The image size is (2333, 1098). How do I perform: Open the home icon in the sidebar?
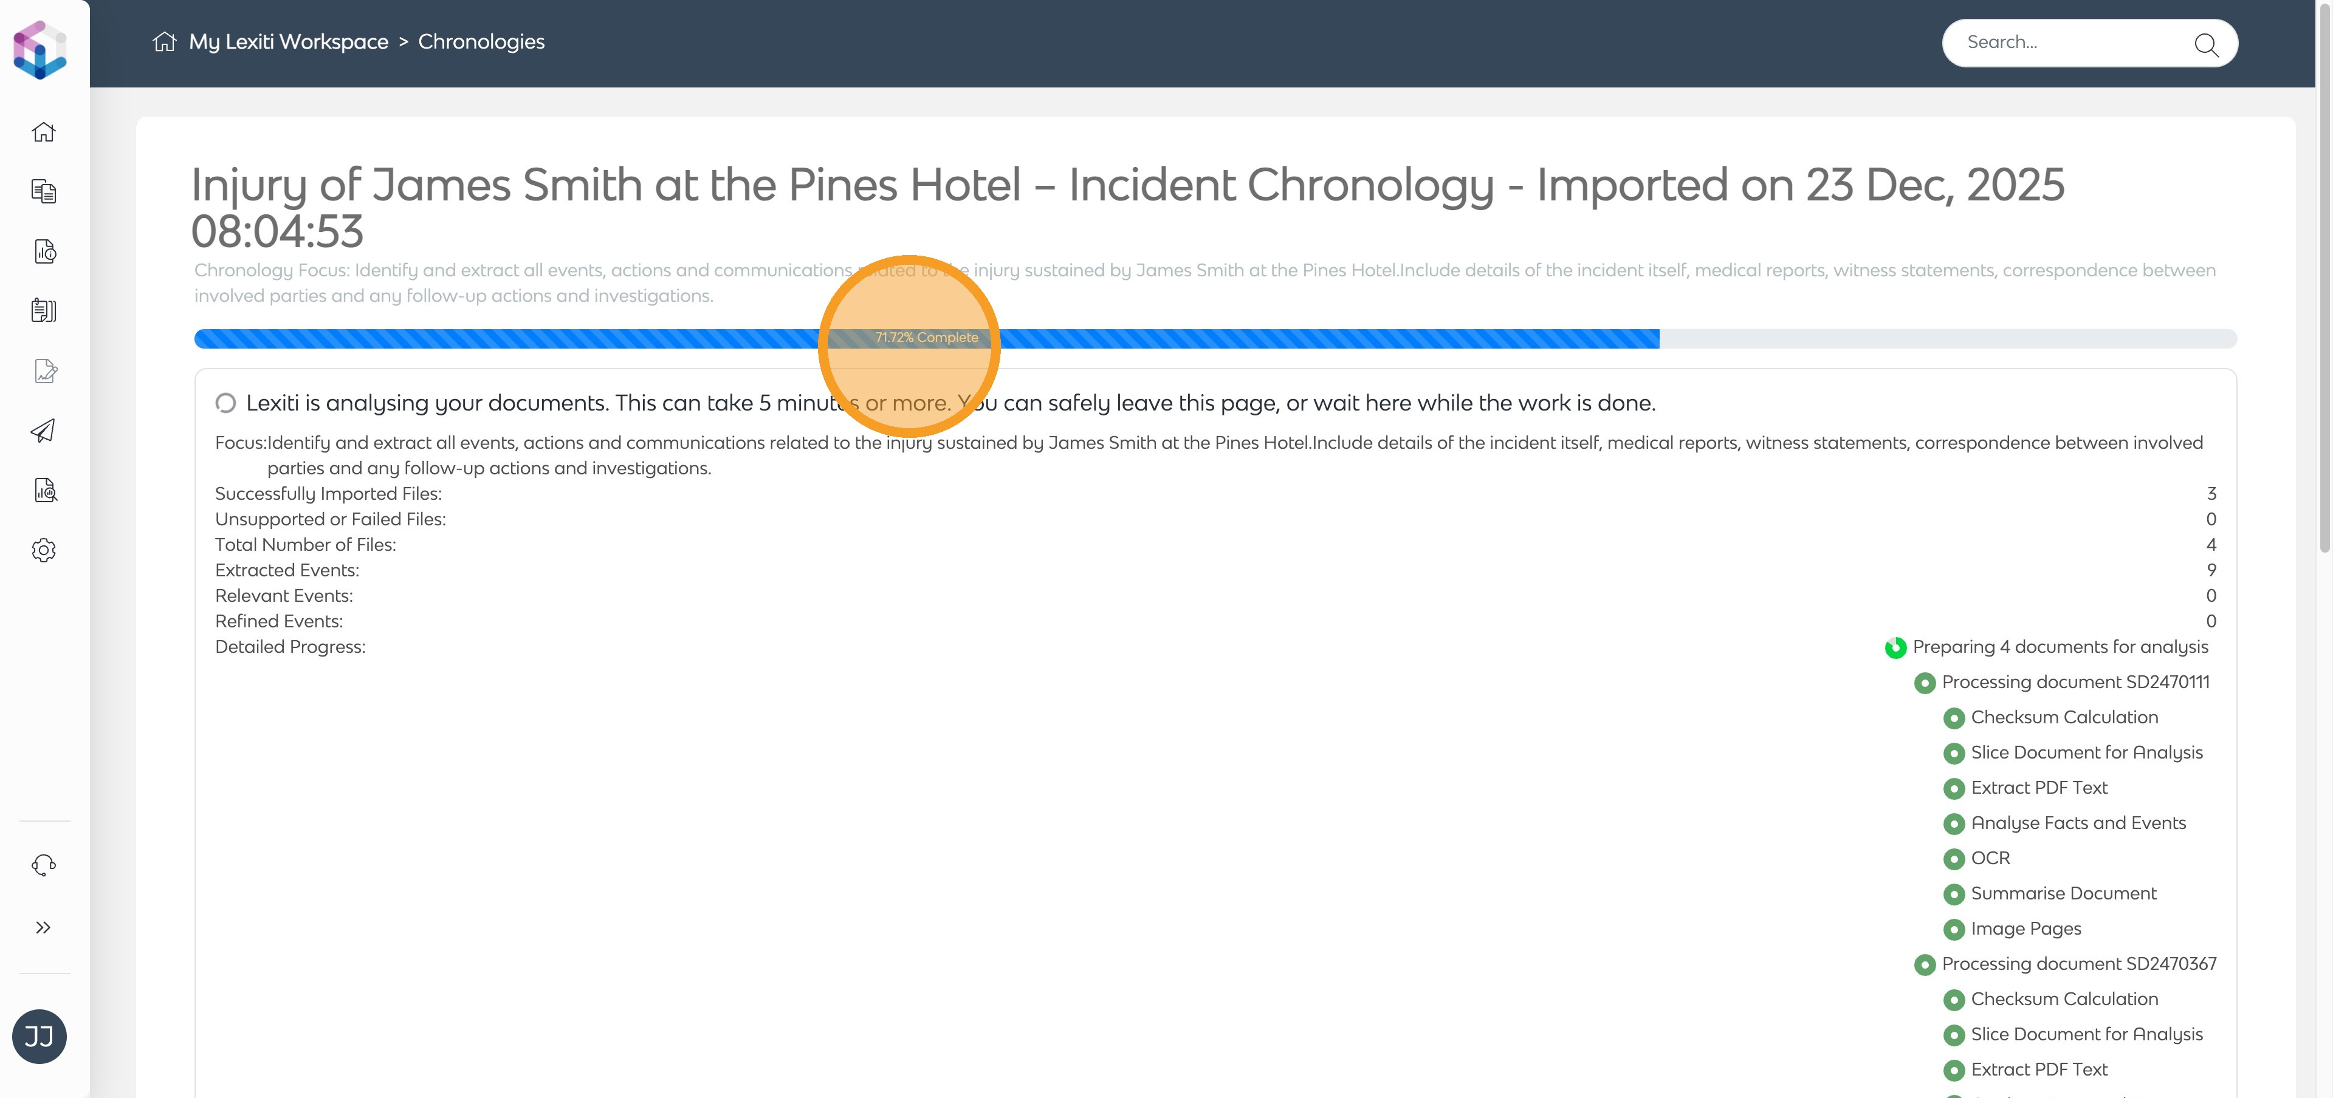(x=44, y=132)
